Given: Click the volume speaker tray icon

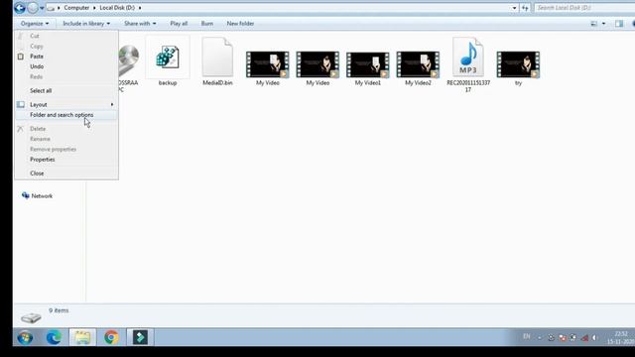Looking at the screenshot, I should (x=595, y=337).
